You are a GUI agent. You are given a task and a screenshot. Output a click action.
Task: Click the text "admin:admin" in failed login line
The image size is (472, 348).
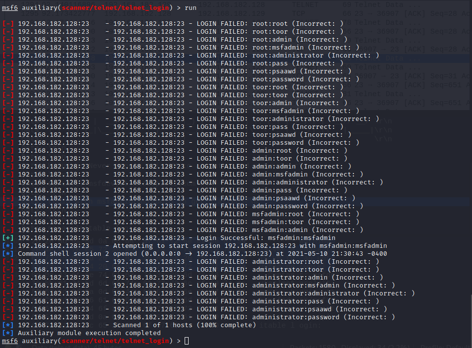pos(274,167)
